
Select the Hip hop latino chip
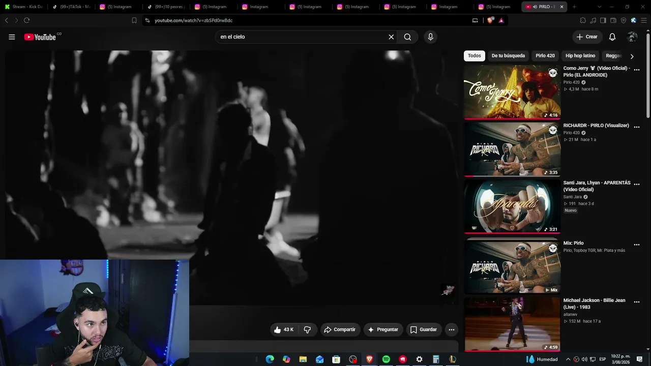(580, 55)
